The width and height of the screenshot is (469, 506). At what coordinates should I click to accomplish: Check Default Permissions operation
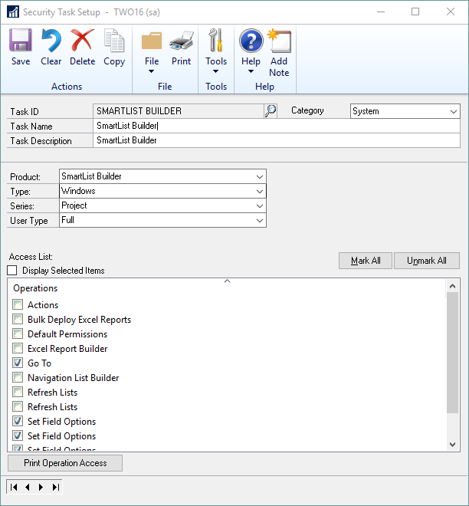(18, 333)
